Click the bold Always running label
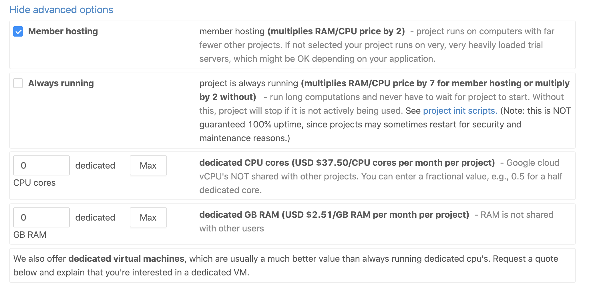 [x=61, y=83]
